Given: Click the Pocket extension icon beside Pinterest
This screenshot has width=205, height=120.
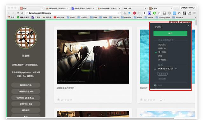Looking at the screenshot, I should coord(139,13).
